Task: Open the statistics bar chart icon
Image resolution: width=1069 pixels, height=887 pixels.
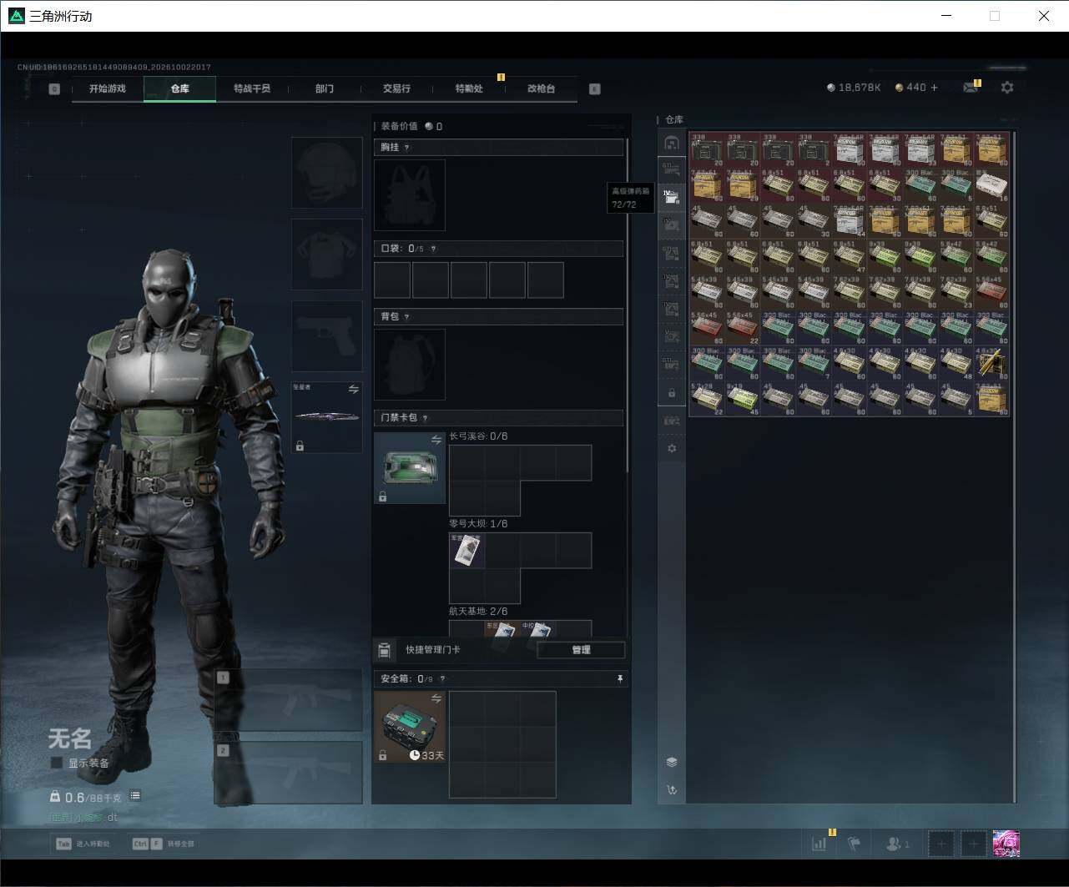Action: coord(819,844)
